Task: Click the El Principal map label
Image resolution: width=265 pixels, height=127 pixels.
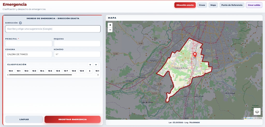Action: coord(230,93)
